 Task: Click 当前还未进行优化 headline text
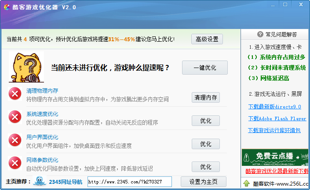click(x=110, y=68)
